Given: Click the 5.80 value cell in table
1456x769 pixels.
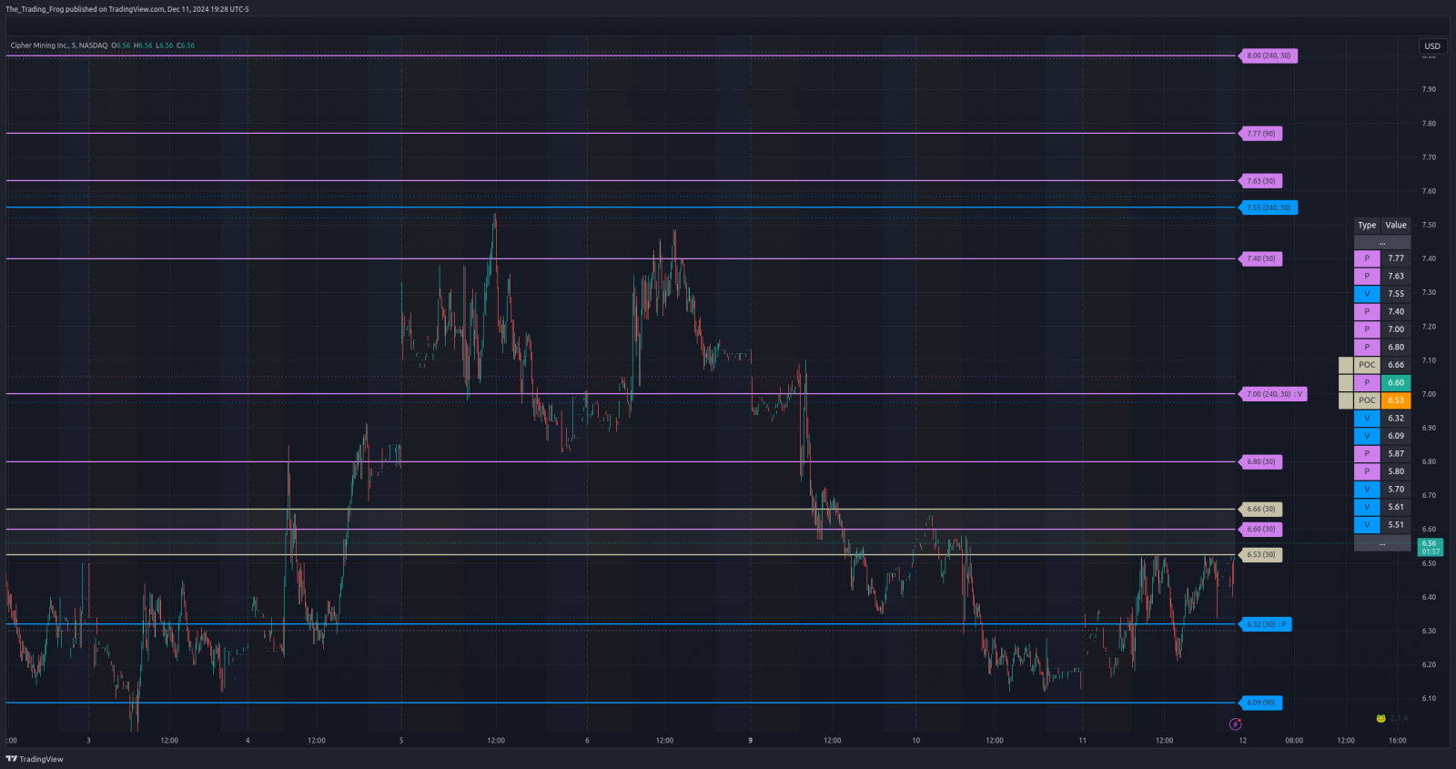Looking at the screenshot, I should coord(1396,471).
